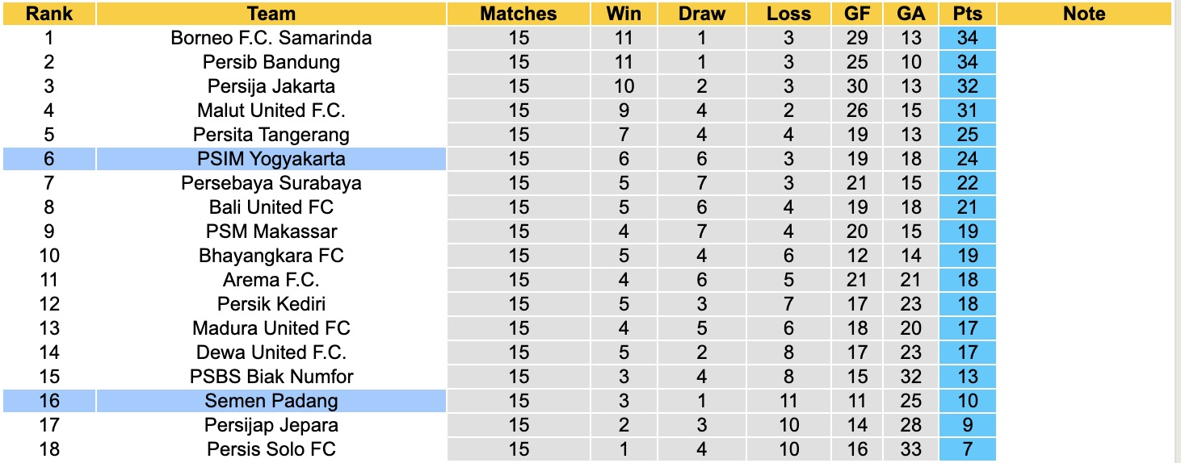Click Persija Jakarta in the table

[271, 86]
